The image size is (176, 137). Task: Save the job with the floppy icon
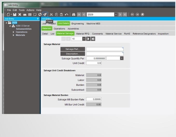pyautogui.click(x=15, y=14)
